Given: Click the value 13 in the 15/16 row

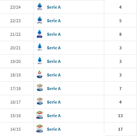Looking at the screenshot, I should (x=120, y=116).
